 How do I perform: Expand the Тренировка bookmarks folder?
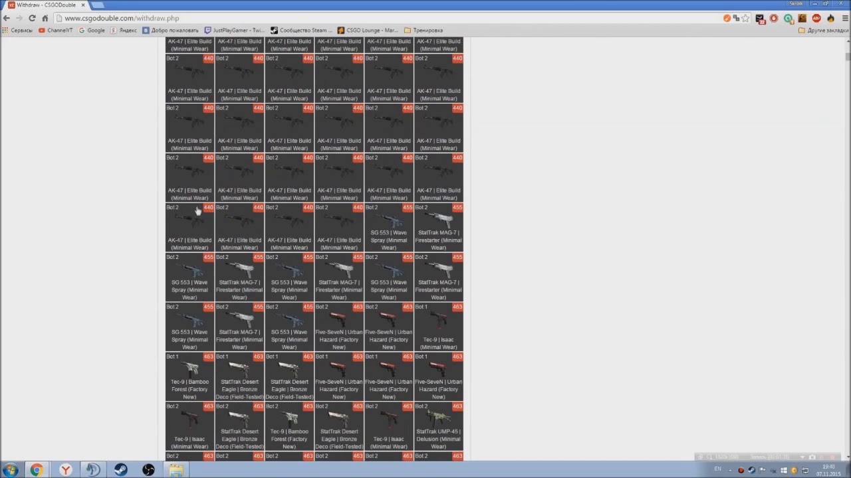click(424, 30)
